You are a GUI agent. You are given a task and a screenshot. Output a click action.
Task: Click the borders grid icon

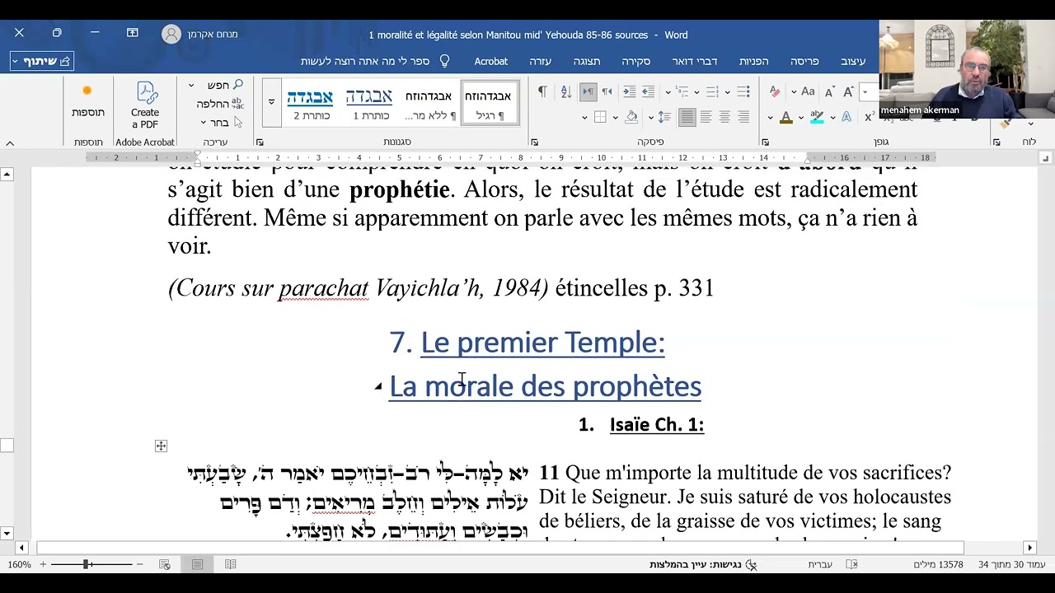tap(600, 118)
